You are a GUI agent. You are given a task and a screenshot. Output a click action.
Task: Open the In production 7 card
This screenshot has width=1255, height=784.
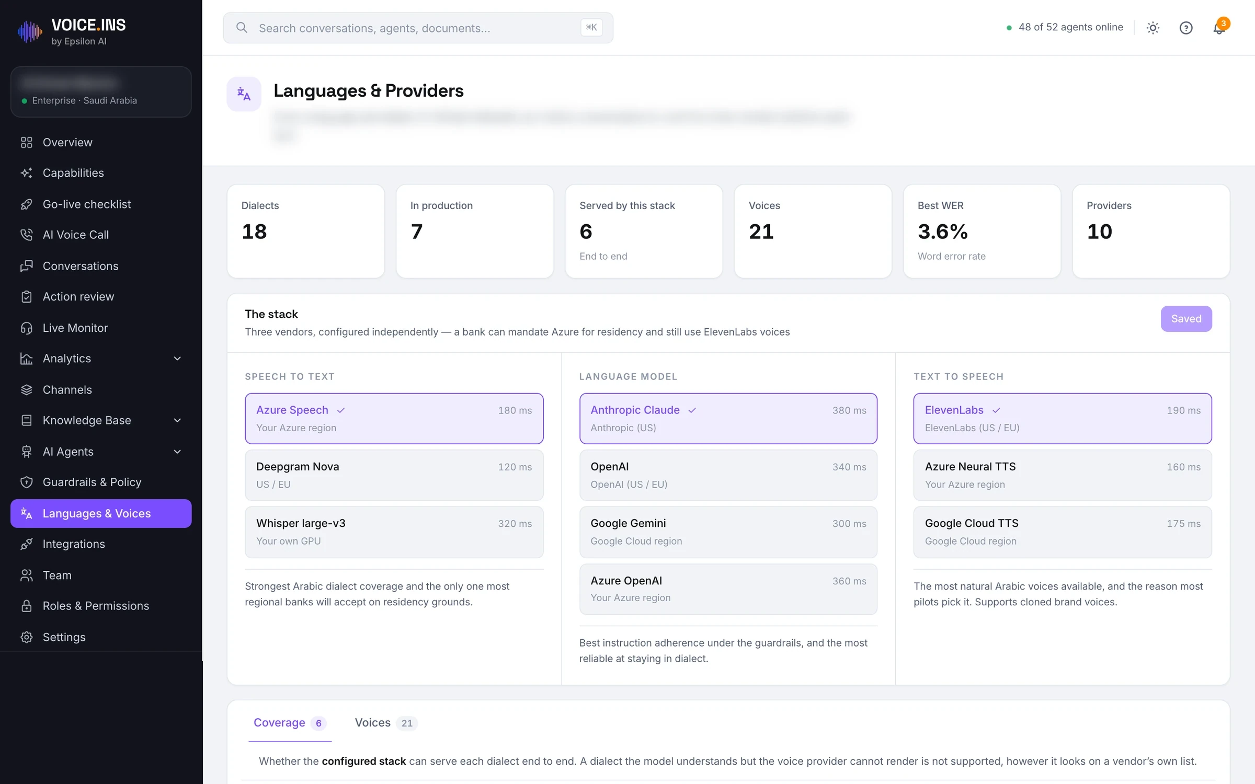pos(475,231)
